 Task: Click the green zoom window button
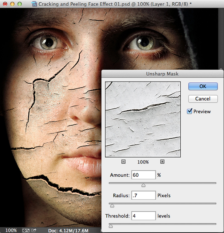coord(20,4)
